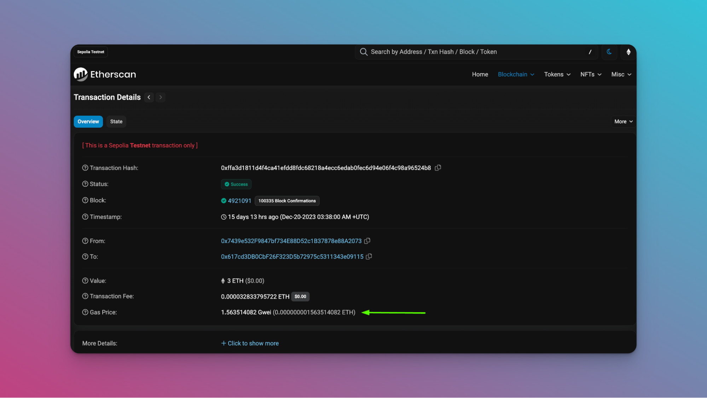The height and width of the screenshot is (398, 707).
Task: Copy the transaction hash to clipboard
Action: (438, 168)
